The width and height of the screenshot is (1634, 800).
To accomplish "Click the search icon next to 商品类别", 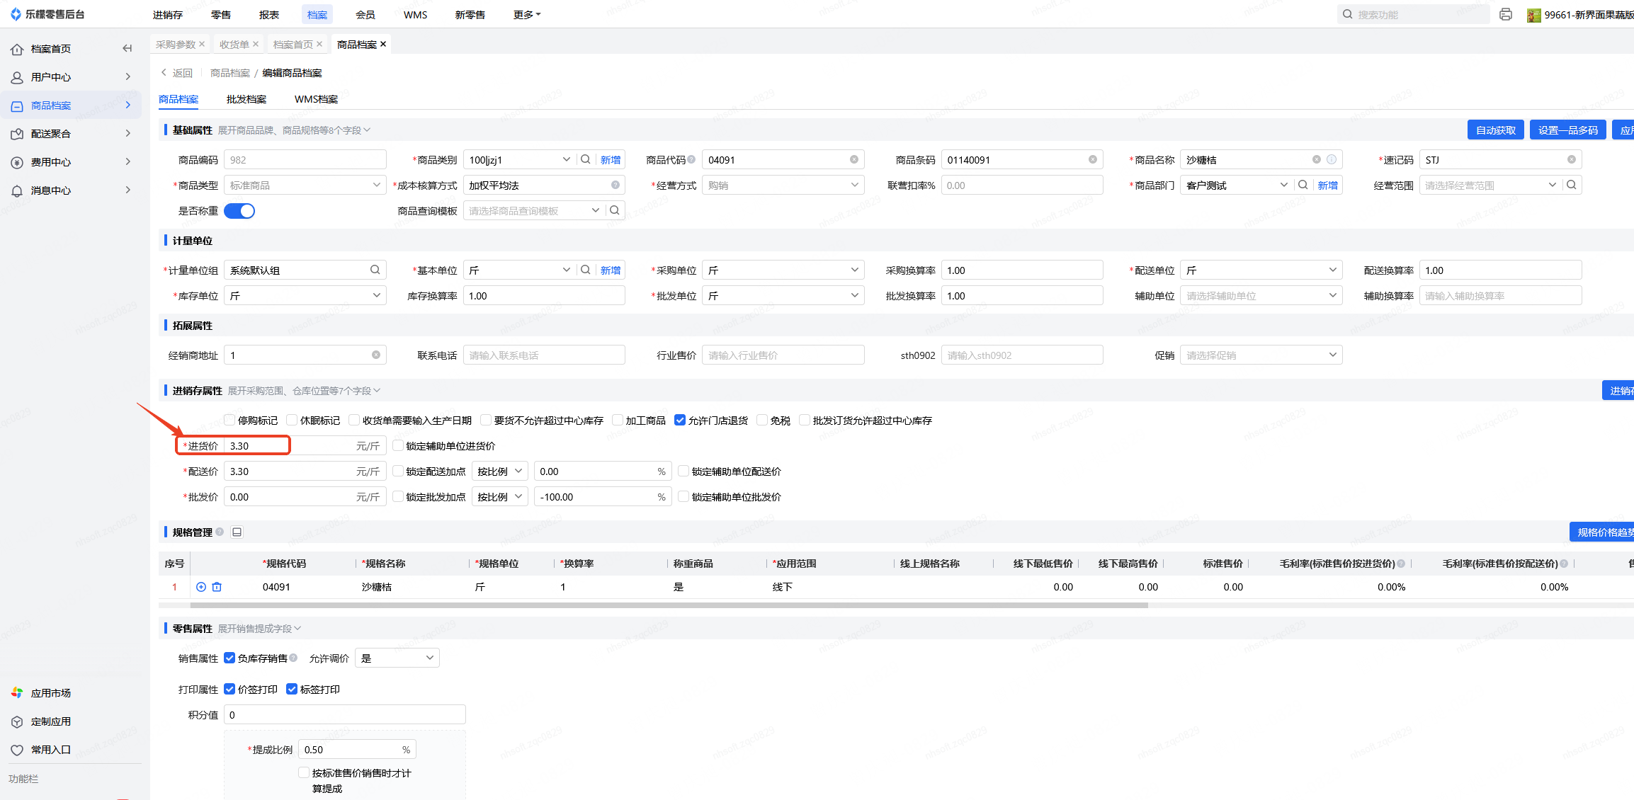I will click(x=586, y=160).
